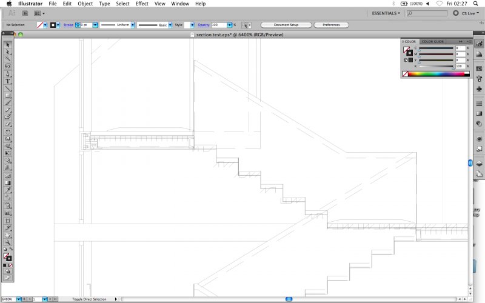485x303 pixels.
Task: Click the Preferences button
Action: coord(331,25)
